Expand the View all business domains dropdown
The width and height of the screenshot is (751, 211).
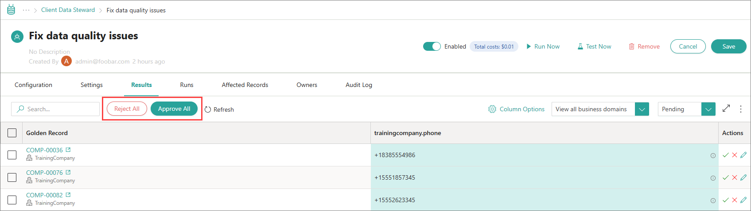(642, 109)
